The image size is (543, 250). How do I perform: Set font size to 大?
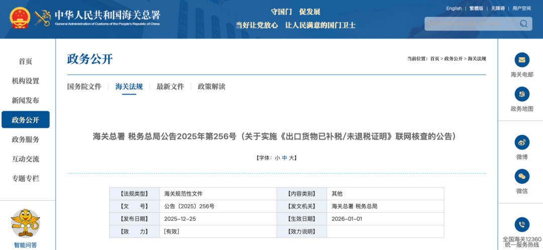point(291,158)
